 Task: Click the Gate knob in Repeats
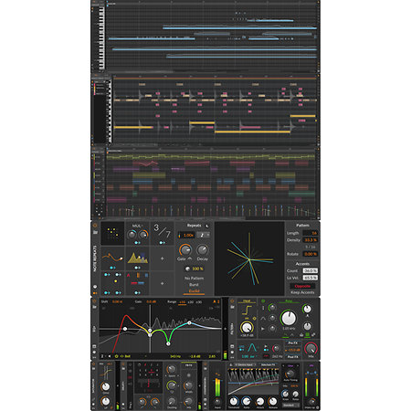184,250
